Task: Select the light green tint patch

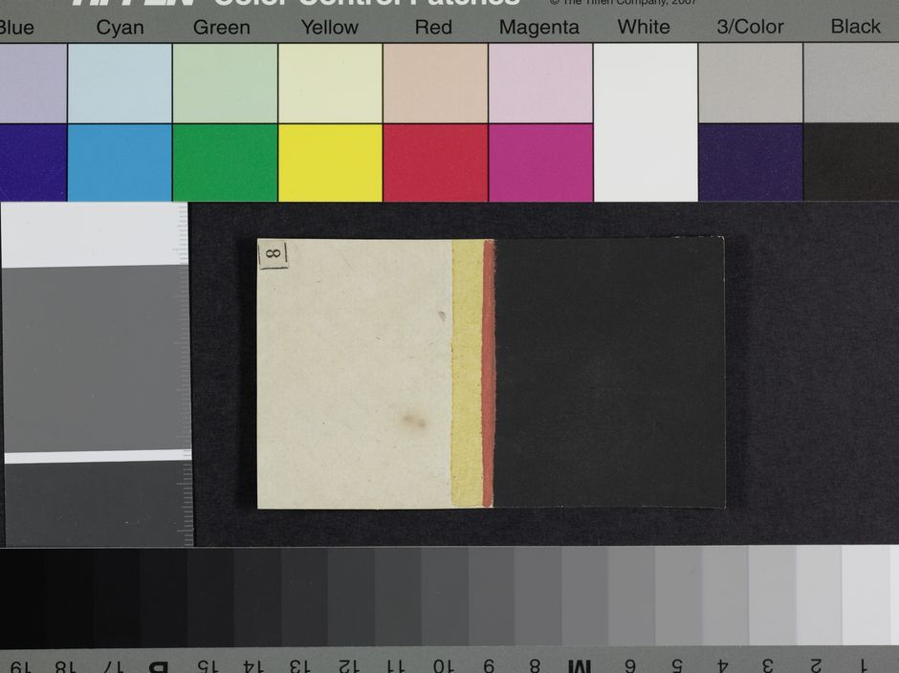Action: (x=225, y=84)
